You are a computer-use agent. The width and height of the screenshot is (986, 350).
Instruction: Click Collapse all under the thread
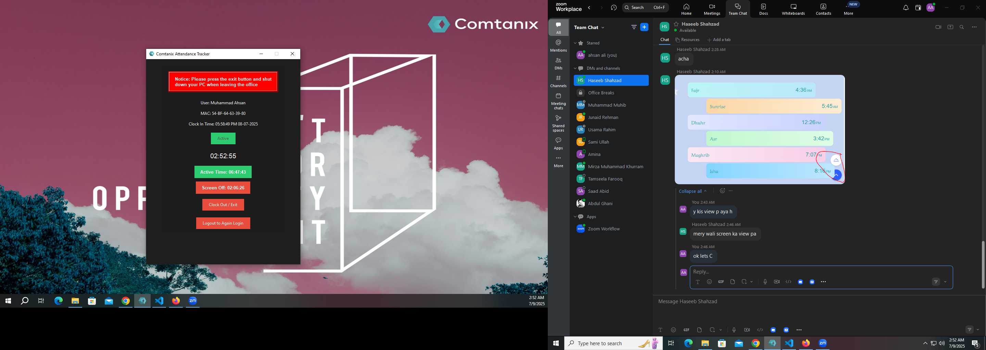pyautogui.click(x=692, y=191)
